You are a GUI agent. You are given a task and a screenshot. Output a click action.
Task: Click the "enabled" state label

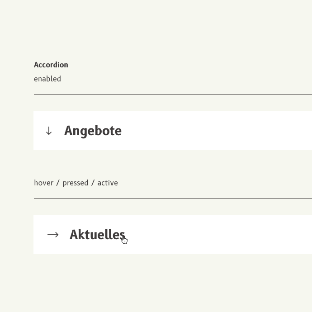[x=47, y=79]
